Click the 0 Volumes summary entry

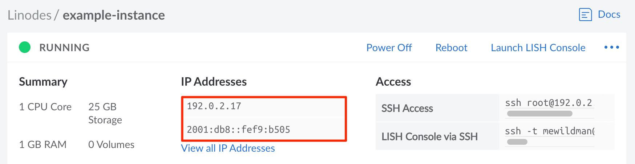[111, 145]
